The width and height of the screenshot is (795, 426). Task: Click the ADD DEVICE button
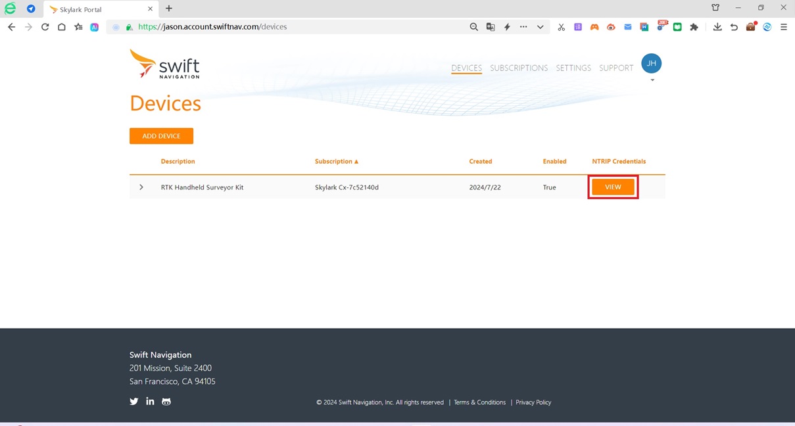click(161, 136)
